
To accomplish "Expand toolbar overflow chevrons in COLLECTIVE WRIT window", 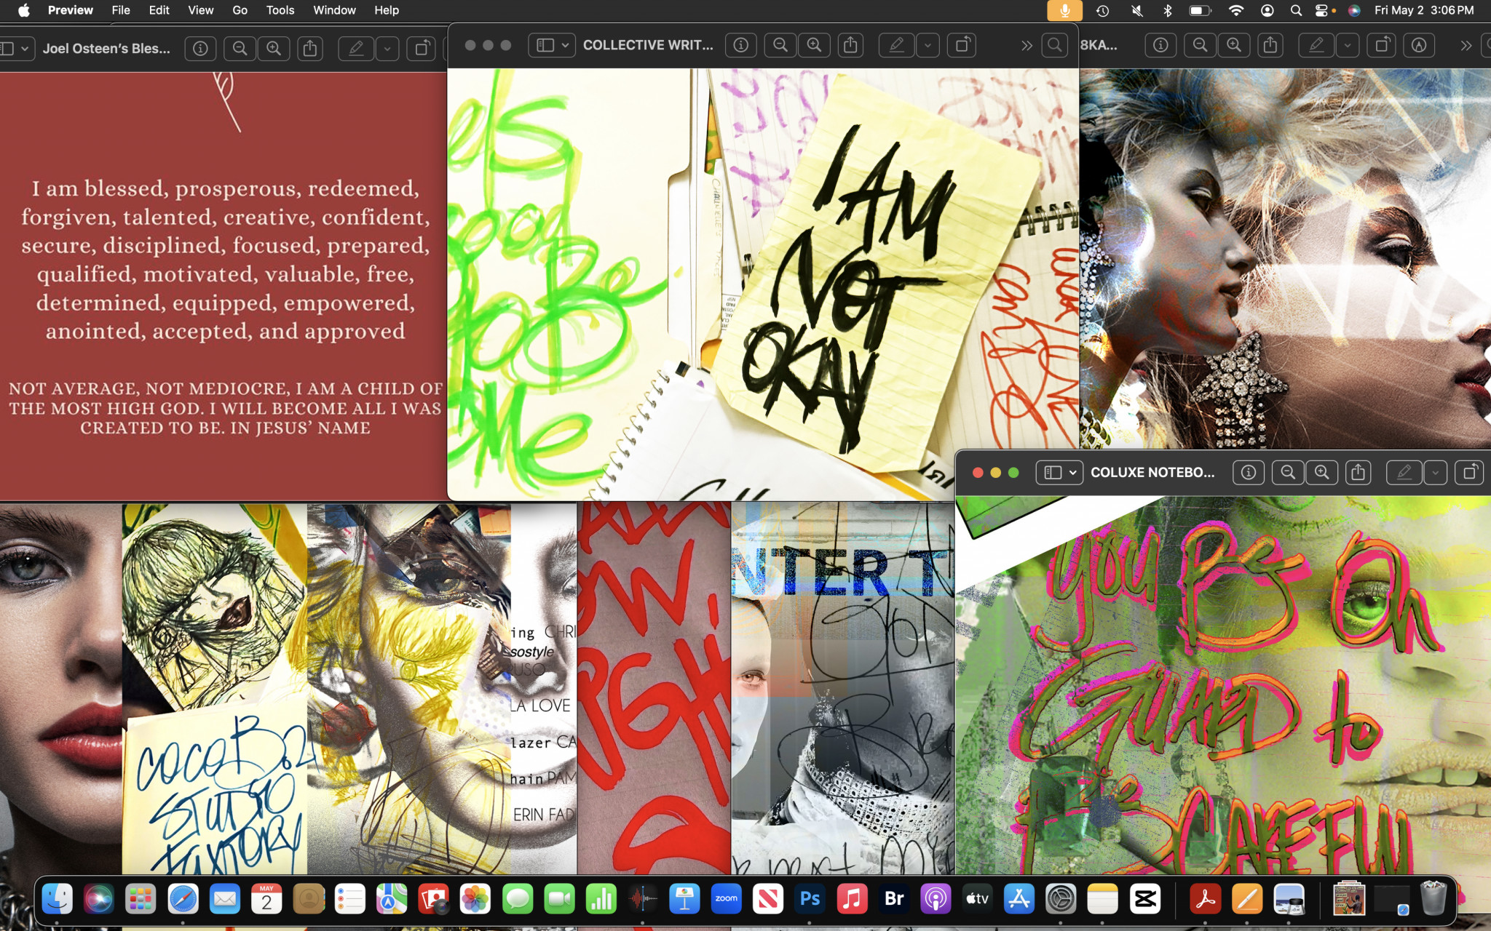I will tap(1027, 45).
